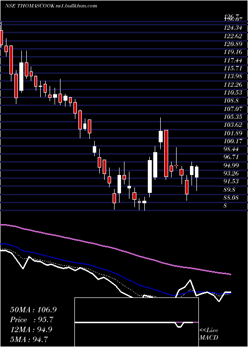The width and height of the screenshot is (248, 347).
Task: Click the 101.89 price axis label
Action: click(x=233, y=133)
